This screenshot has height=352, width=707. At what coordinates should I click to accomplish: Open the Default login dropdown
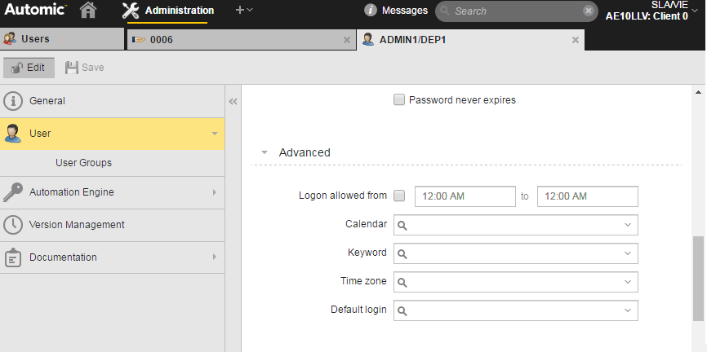click(x=627, y=310)
